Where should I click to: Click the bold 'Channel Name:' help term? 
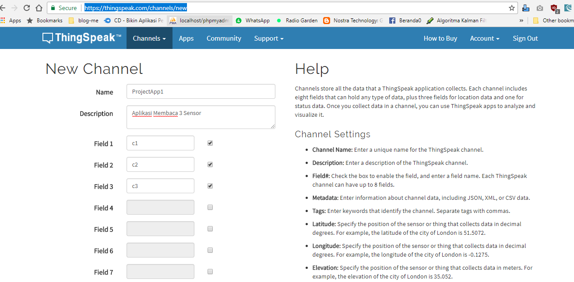332,150
